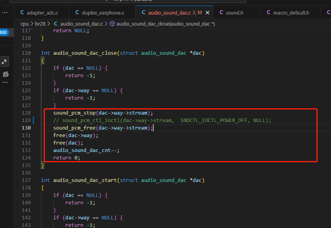Click the modified-line gutter marker at line 129

[33, 120]
